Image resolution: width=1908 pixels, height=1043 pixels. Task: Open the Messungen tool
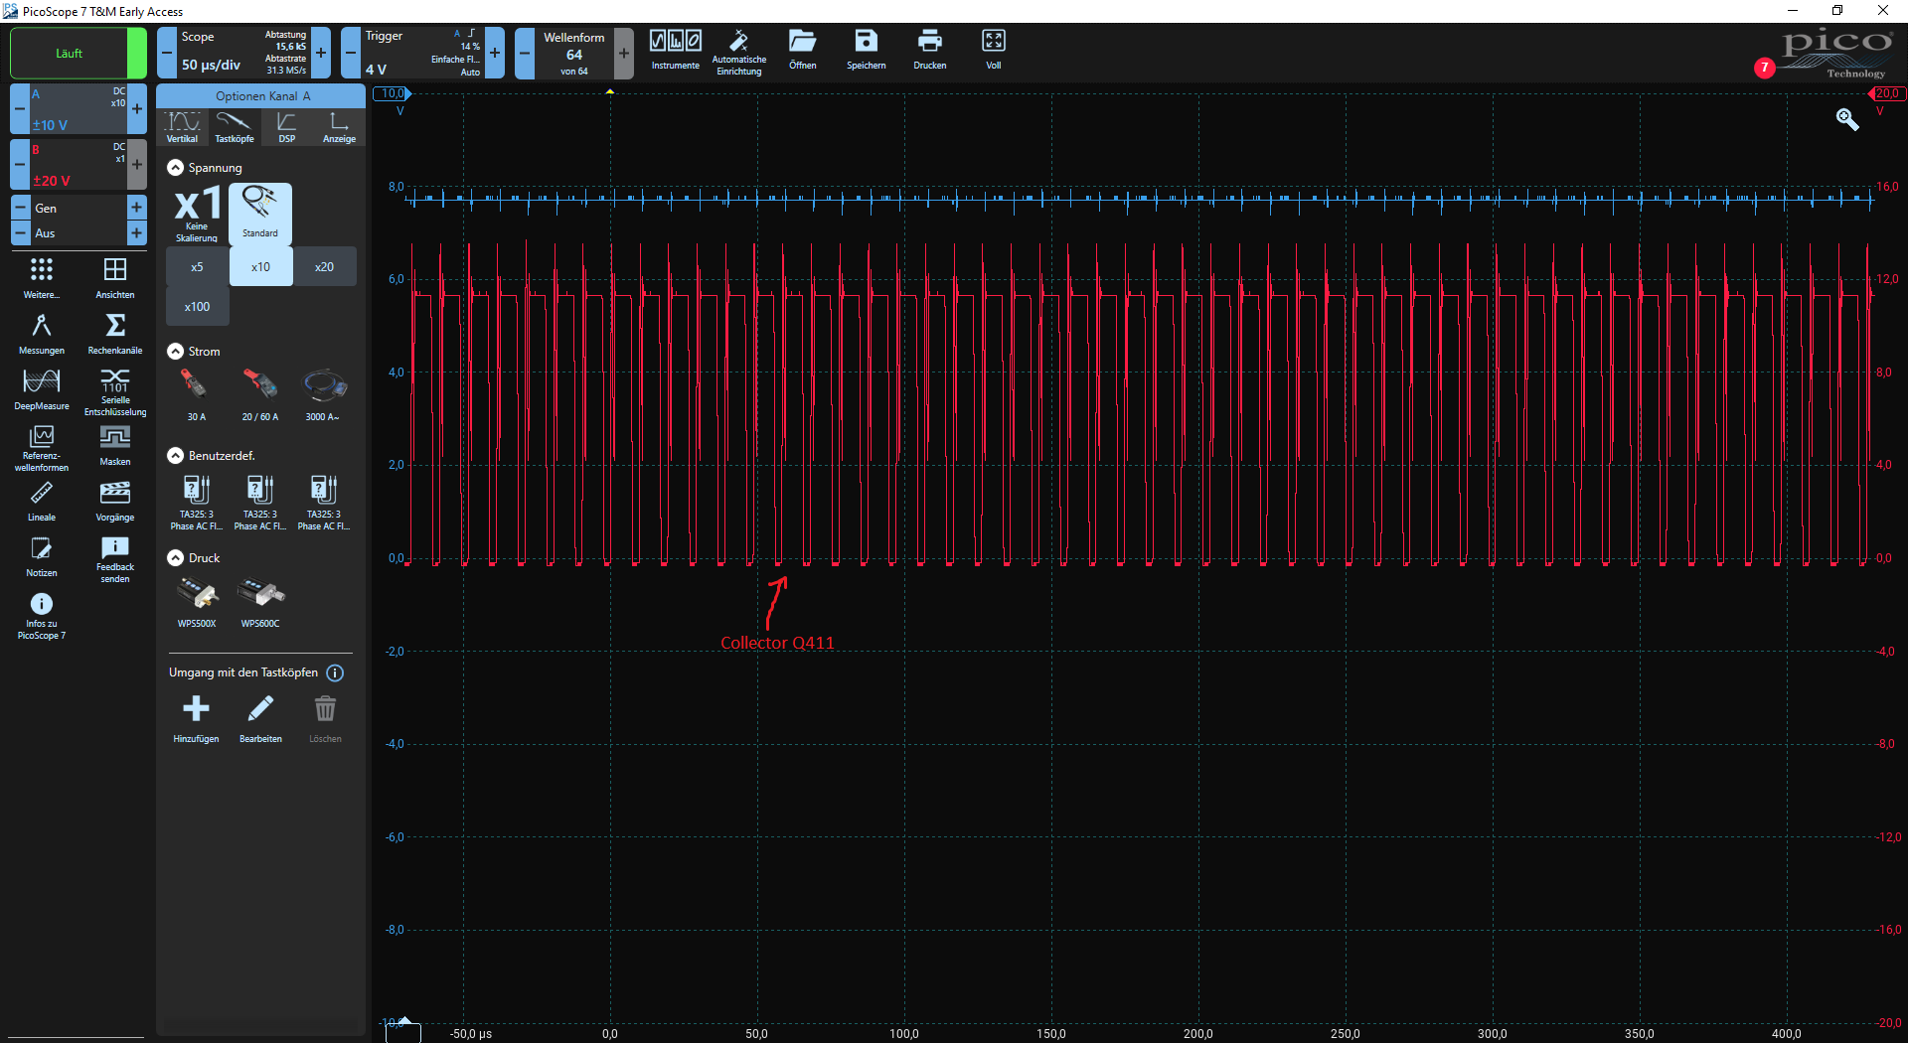[42, 335]
